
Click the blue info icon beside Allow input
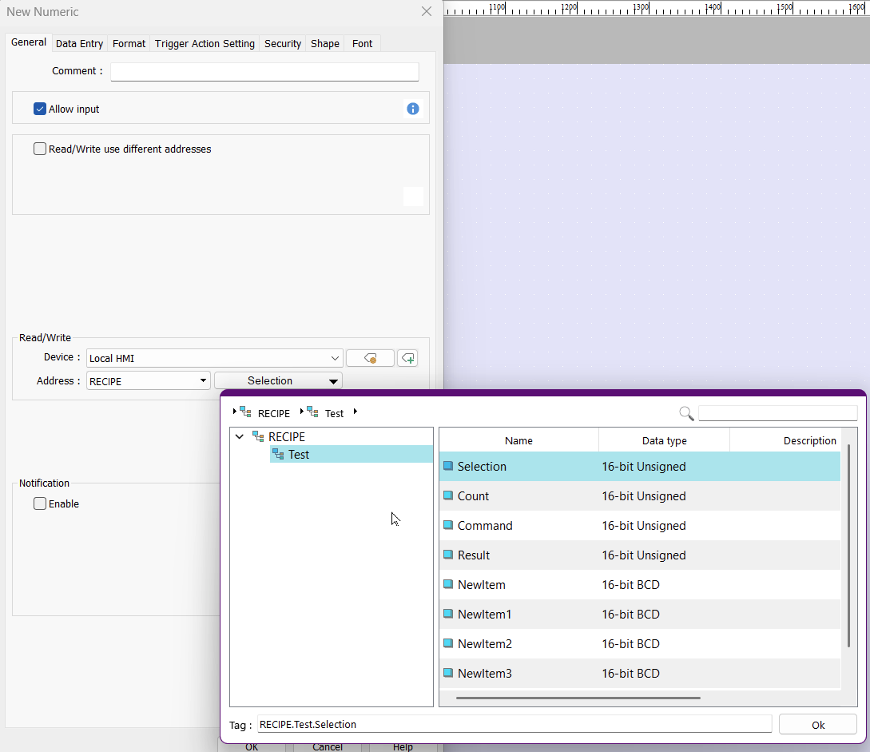tap(413, 109)
